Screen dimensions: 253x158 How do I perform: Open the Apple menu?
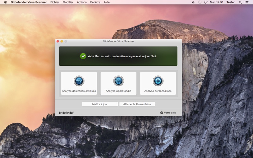click(x=5, y=2)
